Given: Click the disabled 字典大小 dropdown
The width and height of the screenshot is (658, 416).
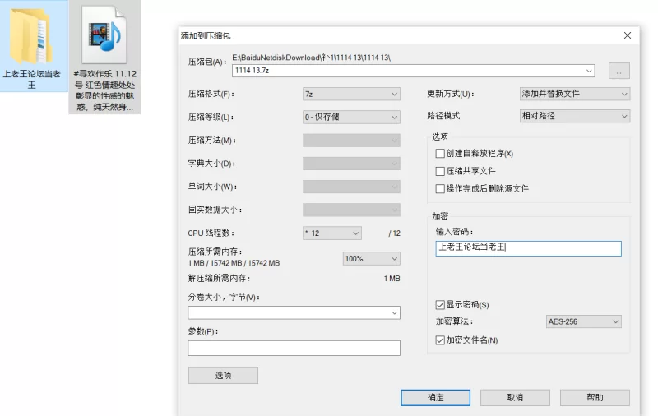Looking at the screenshot, I should 351,164.
